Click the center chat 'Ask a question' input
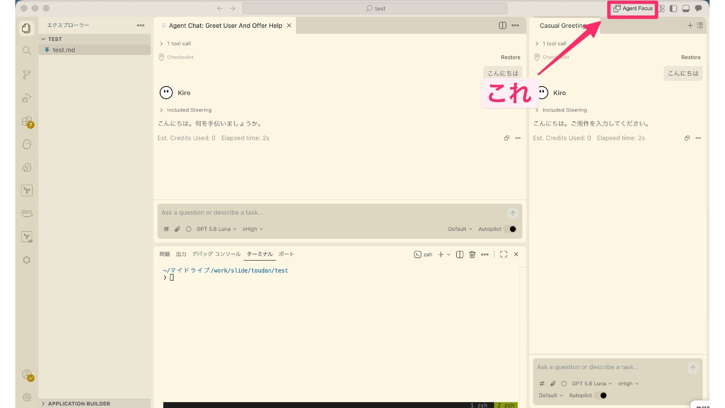This screenshot has width=725, height=408. pos(332,213)
